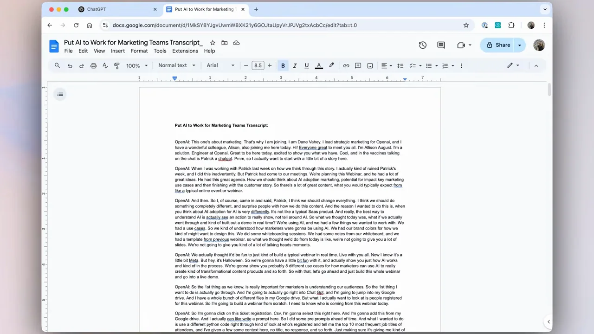Close the ChatGPT tab
The width and height of the screenshot is (594, 334).
click(155, 9)
